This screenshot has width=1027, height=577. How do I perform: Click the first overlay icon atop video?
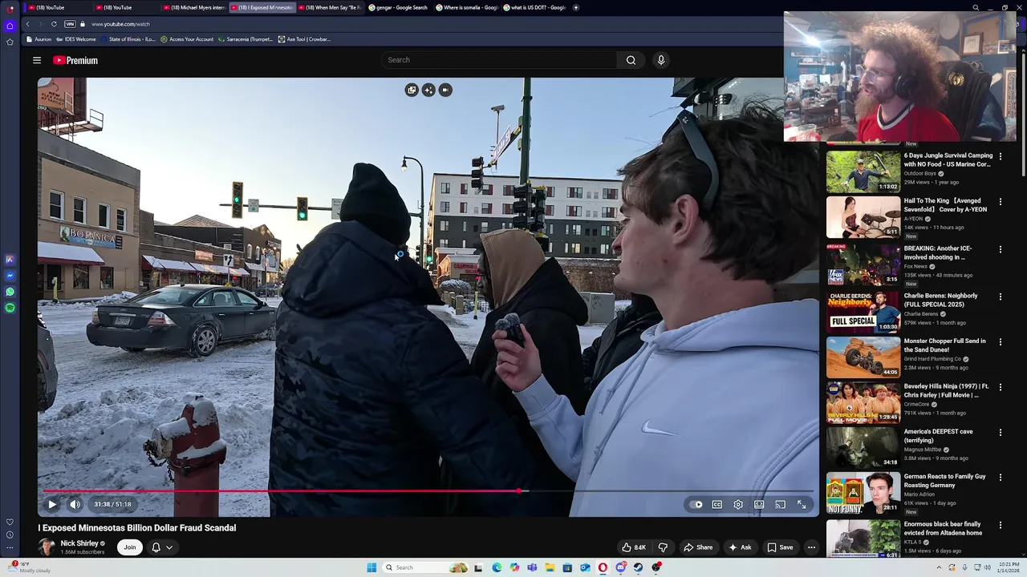[x=412, y=90]
